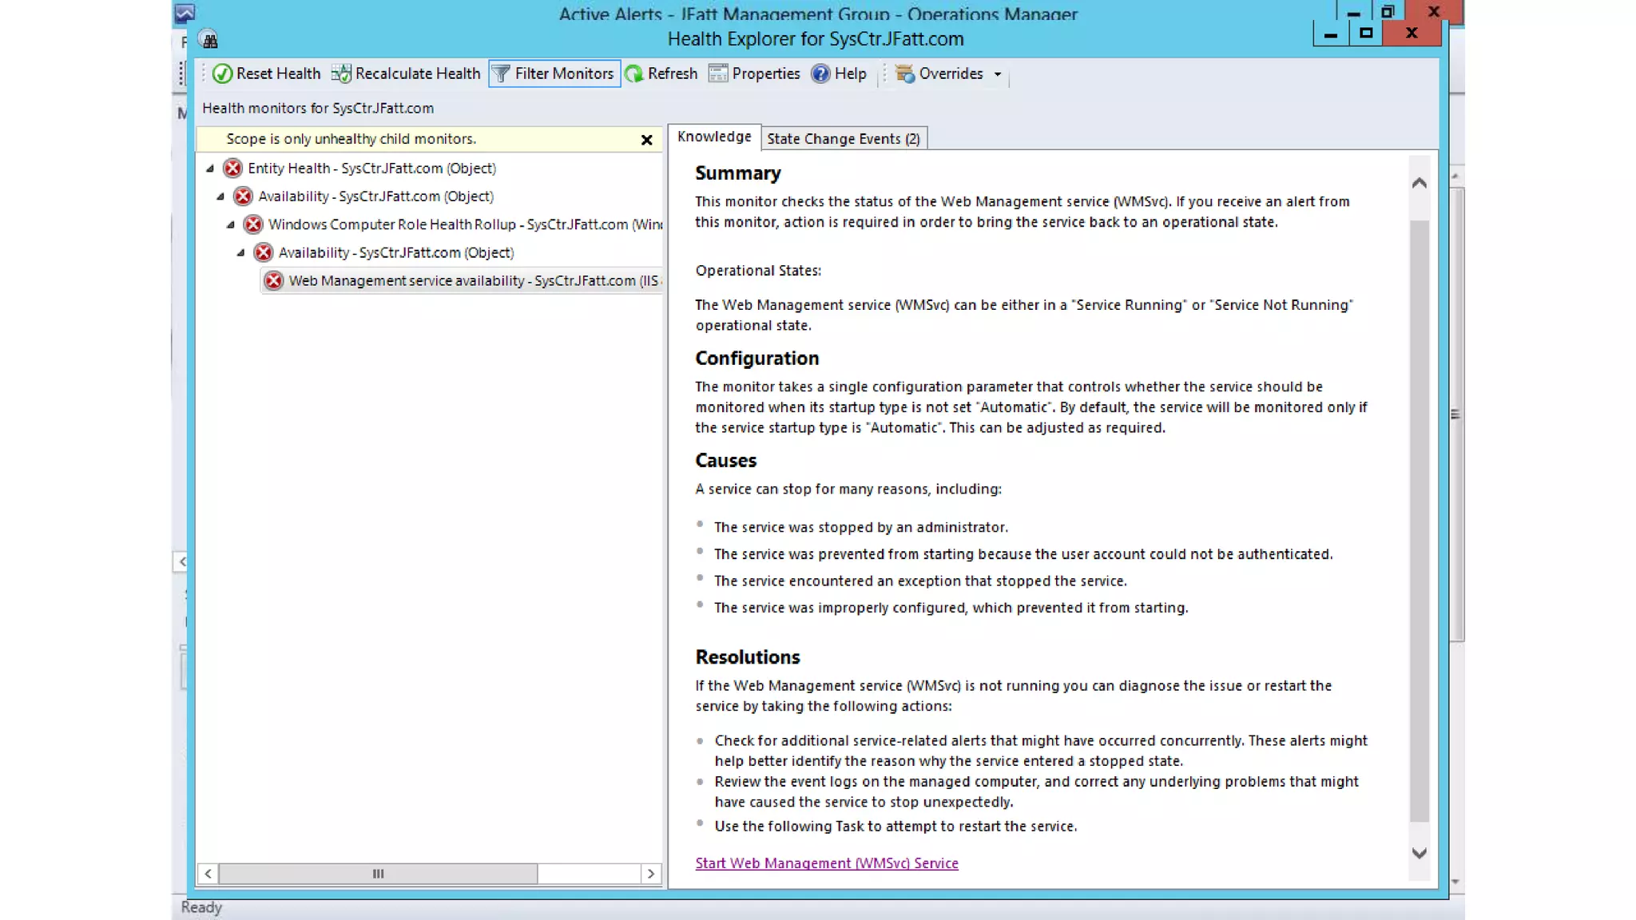Select the Knowledge tab
The height and width of the screenshot is (920, 1636).
713,137
